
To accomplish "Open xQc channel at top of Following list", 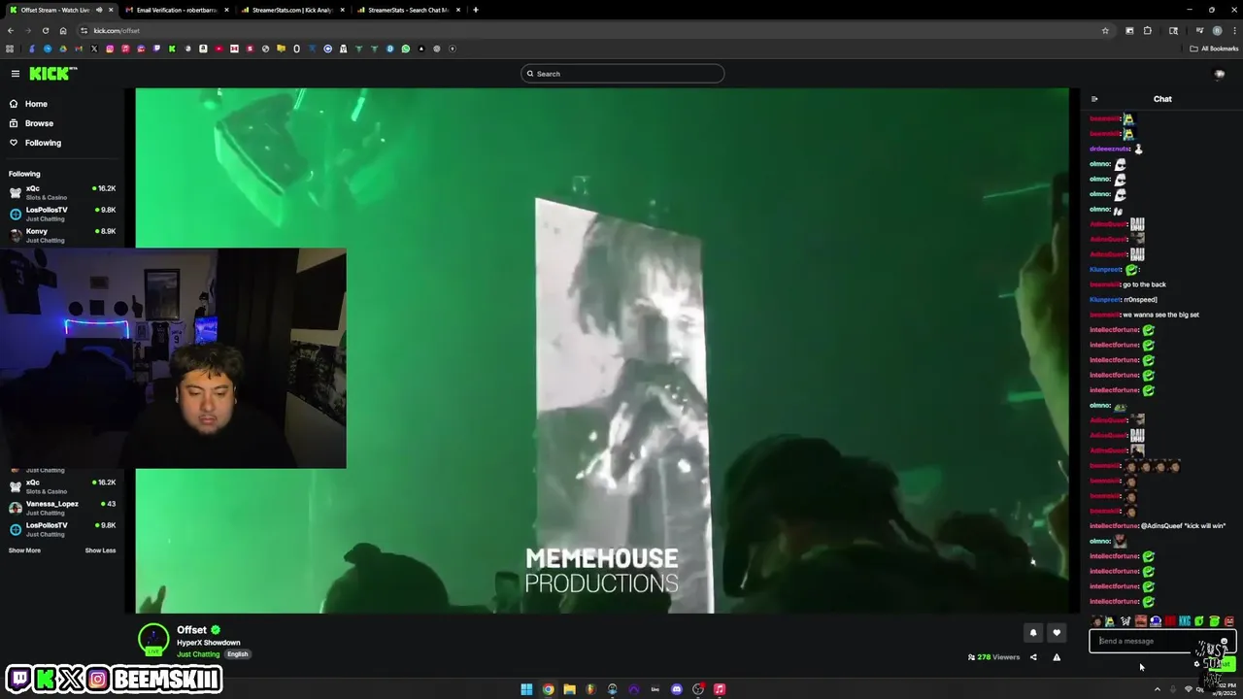I will 62,192.
